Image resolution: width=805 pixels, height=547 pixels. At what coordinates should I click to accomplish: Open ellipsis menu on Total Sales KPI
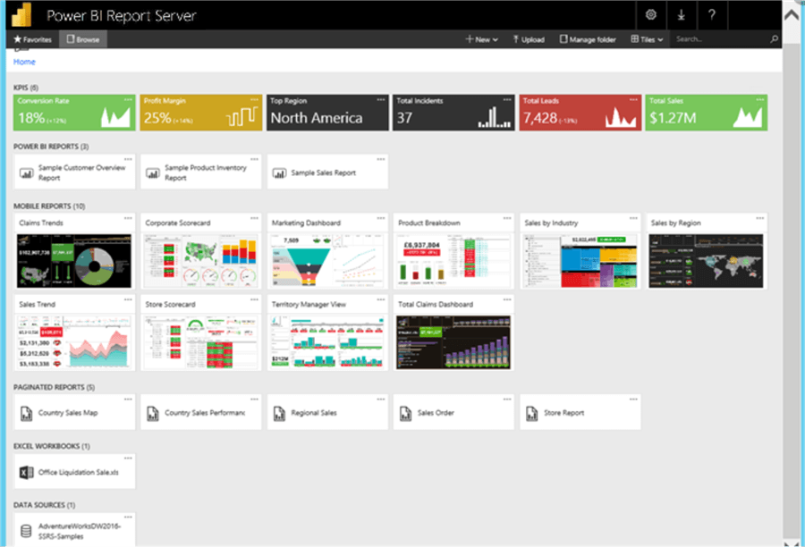[x=759, y=99]
